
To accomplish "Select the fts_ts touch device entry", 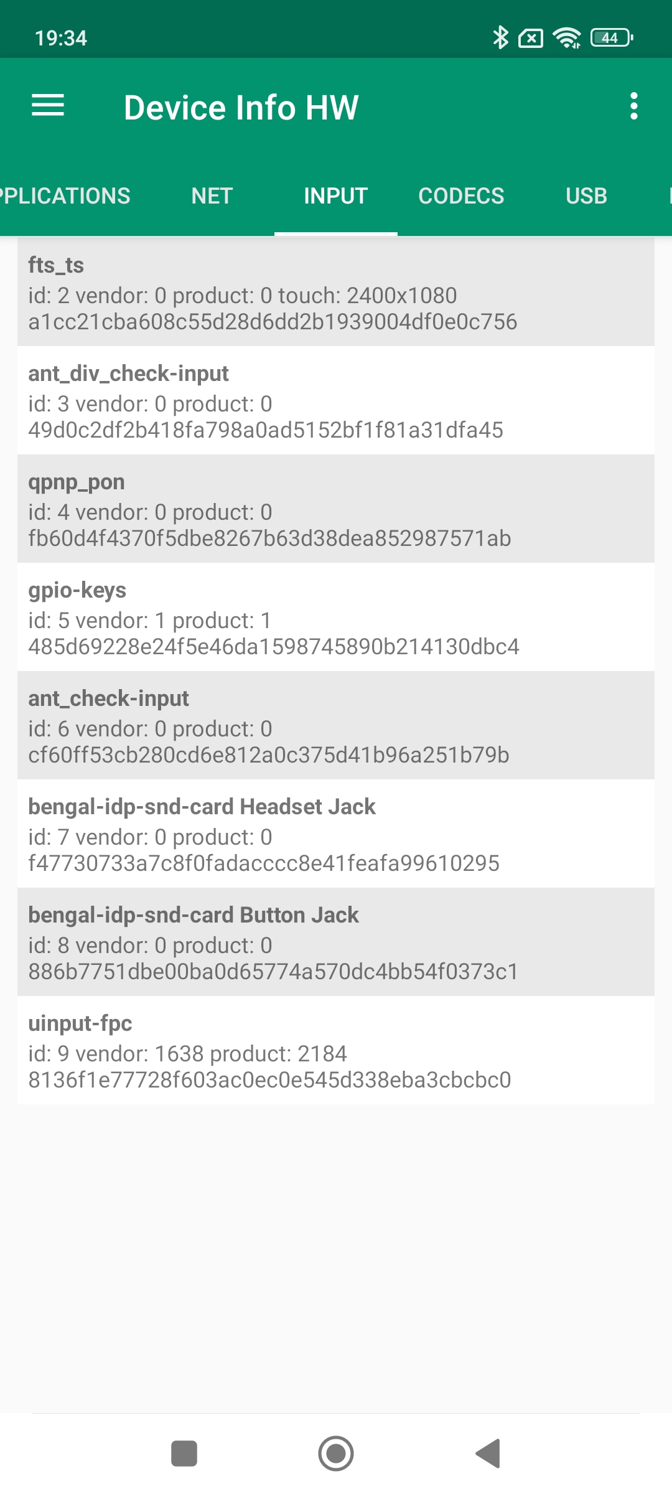I will coord(336,293).
